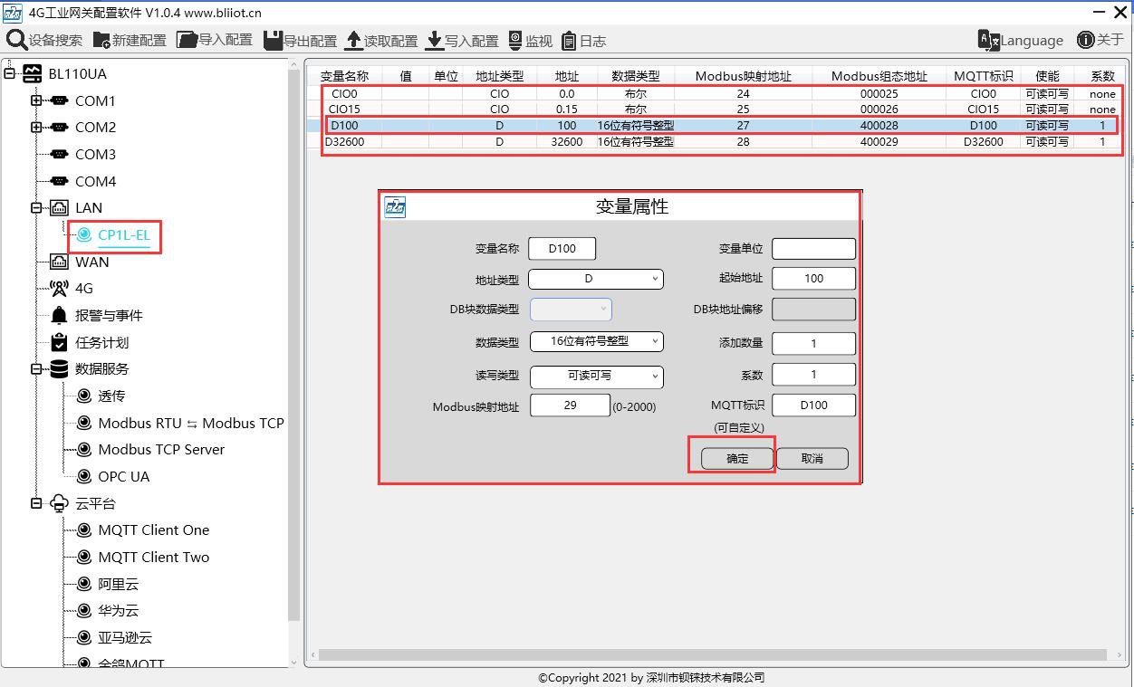The height and width of the screenshot is (687, 1134).
Task: Click the 变量名称 column header
Action: pyautogui.click(x=345, y=76)
